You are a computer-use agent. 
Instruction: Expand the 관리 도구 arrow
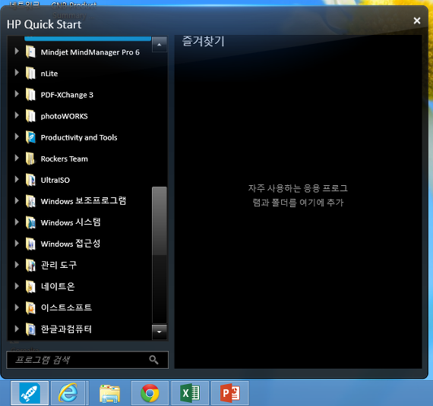click(17, 264)
